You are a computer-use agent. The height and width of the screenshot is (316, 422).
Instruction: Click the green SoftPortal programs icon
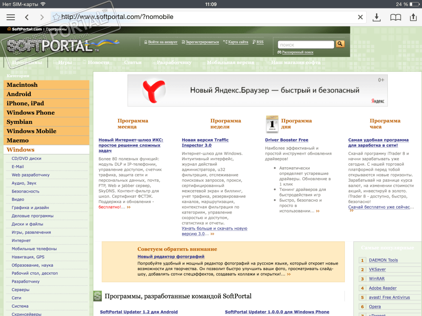click(x=97, y=296)
